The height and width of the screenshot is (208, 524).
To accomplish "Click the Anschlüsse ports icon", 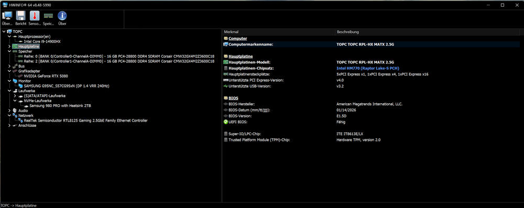I will (15, 126).
